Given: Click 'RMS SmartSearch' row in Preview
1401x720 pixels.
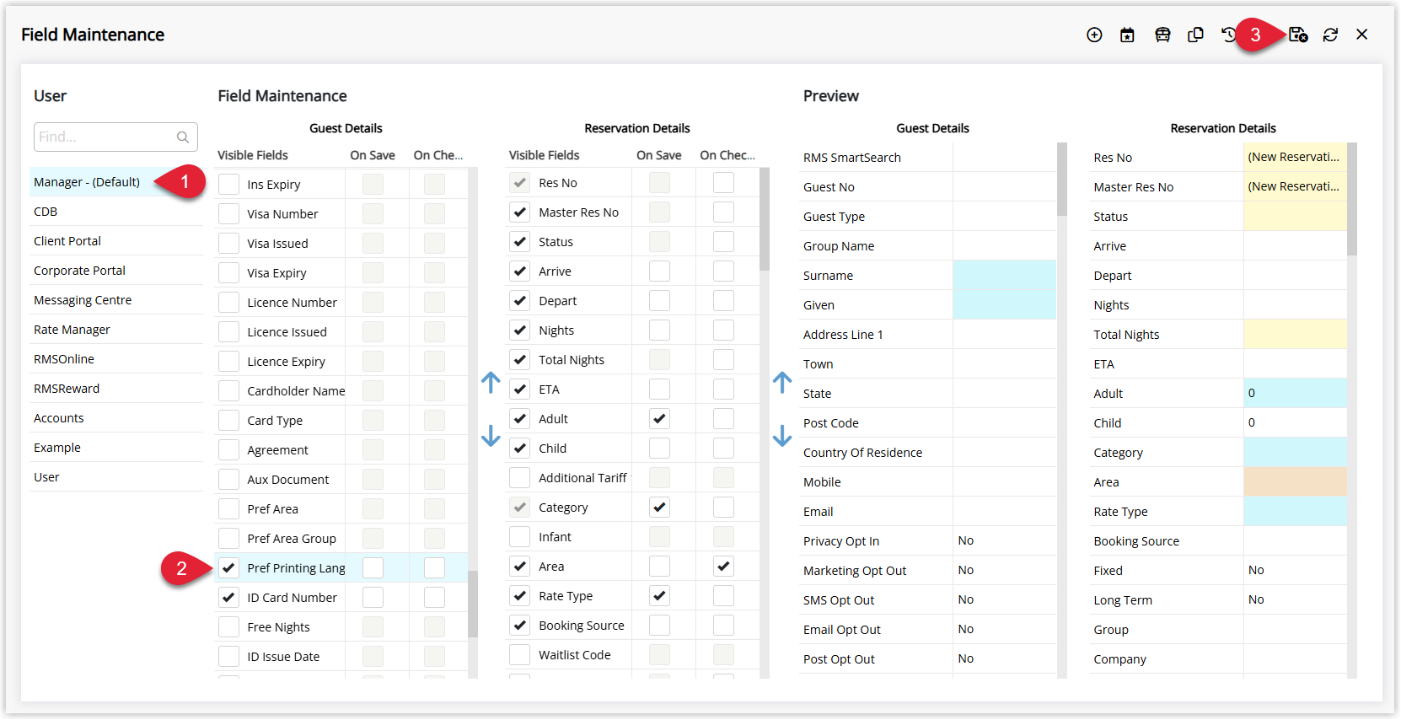Looking at the screenshot, I should pyautogui.click(x=927, y=157).
